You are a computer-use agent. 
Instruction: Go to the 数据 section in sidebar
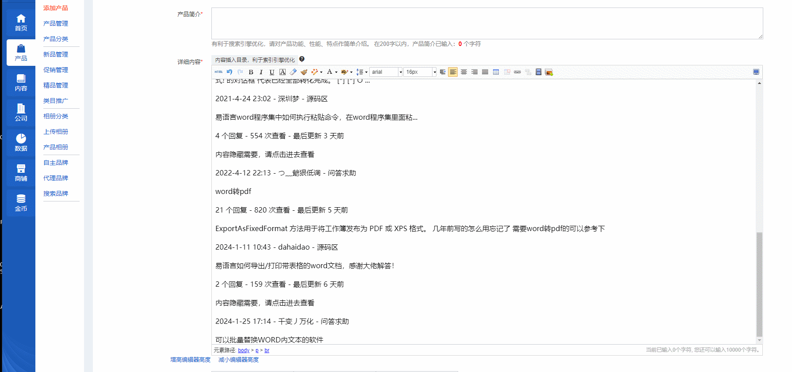pyautogui.click(x=21, y=143)
